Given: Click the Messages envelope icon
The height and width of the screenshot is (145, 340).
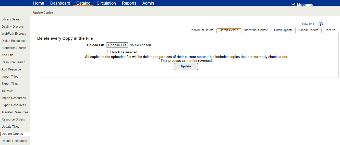Looking at the screenshot, I should tap(293, 5).
